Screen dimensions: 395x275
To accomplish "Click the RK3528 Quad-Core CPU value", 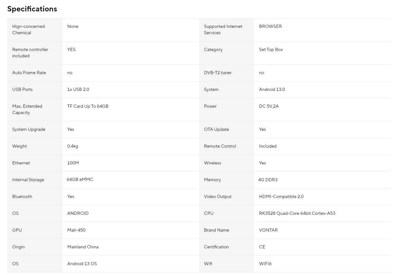I will (x=297, y=213).
